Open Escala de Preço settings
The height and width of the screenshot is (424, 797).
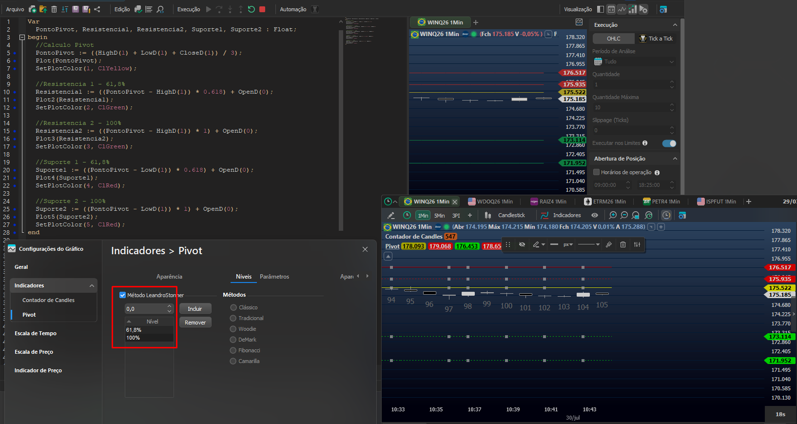point(34,352)
